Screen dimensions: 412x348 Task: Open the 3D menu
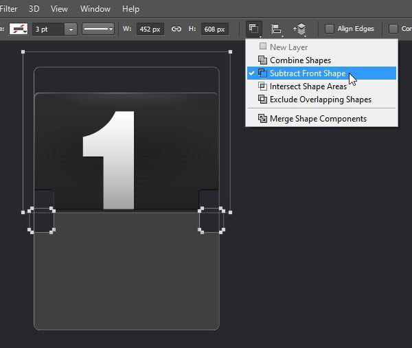click(34, 9)
